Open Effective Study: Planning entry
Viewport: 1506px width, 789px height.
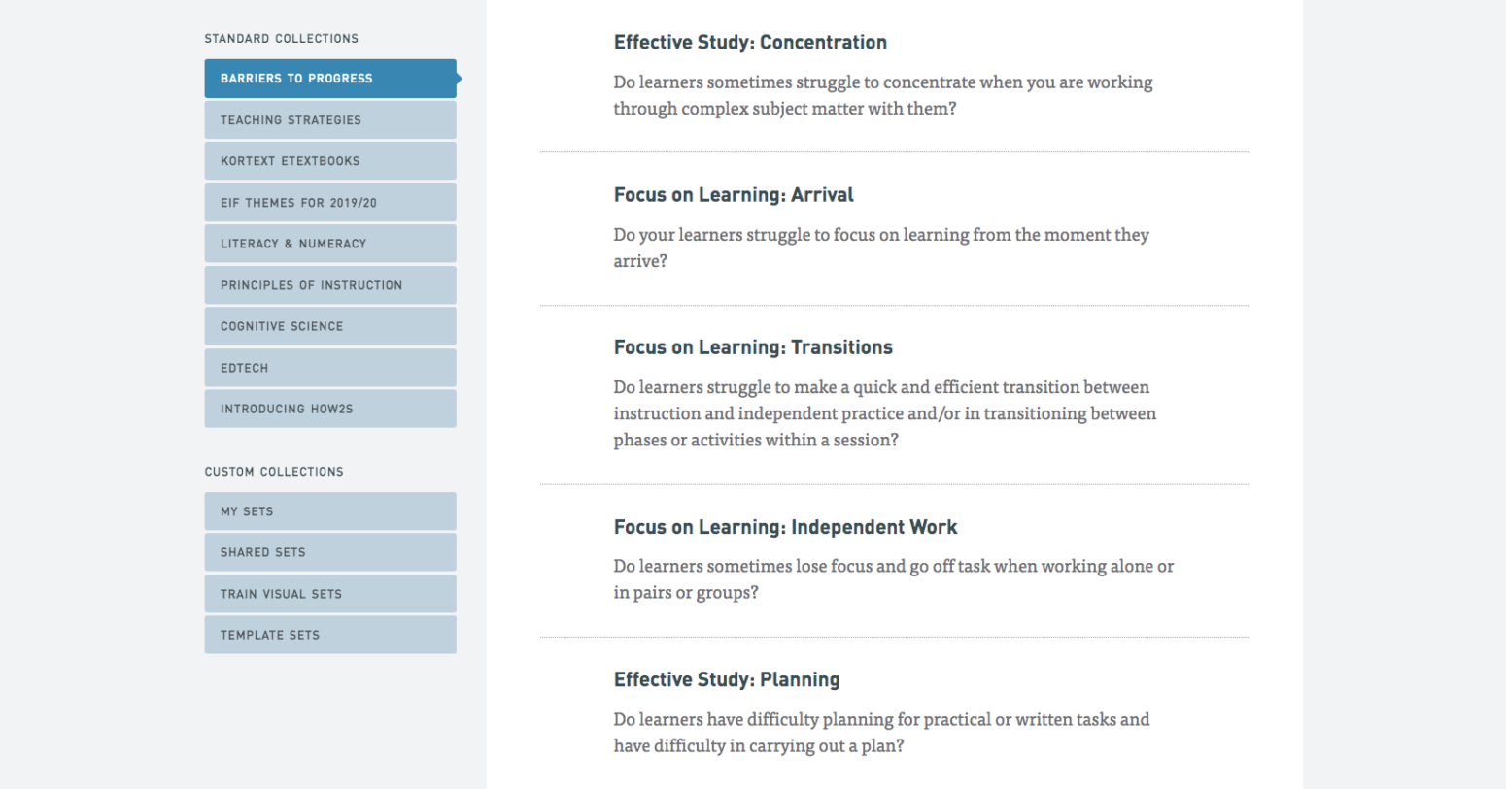(x=727, y=679)
